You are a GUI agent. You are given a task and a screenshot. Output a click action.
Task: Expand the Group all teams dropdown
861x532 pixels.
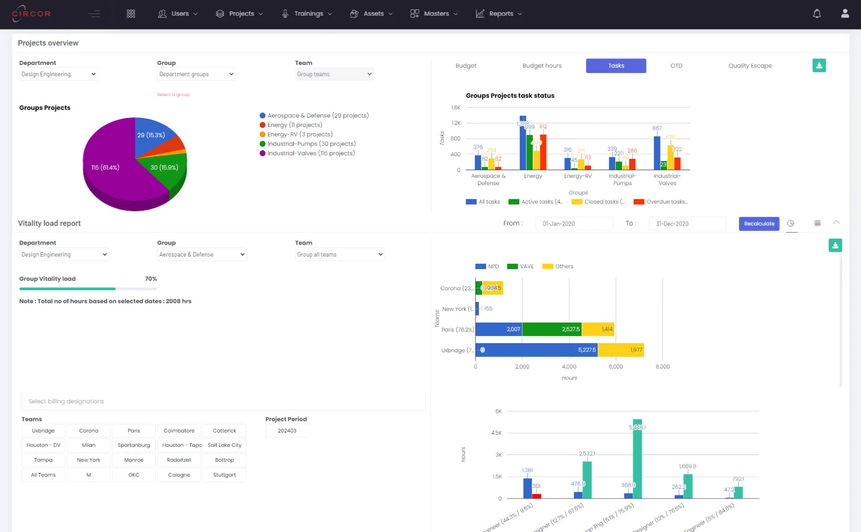tap(339, 255)
